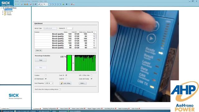Screen dimensions: 199x112
Task: Click the Clear list button
Action: pos(39,50)
